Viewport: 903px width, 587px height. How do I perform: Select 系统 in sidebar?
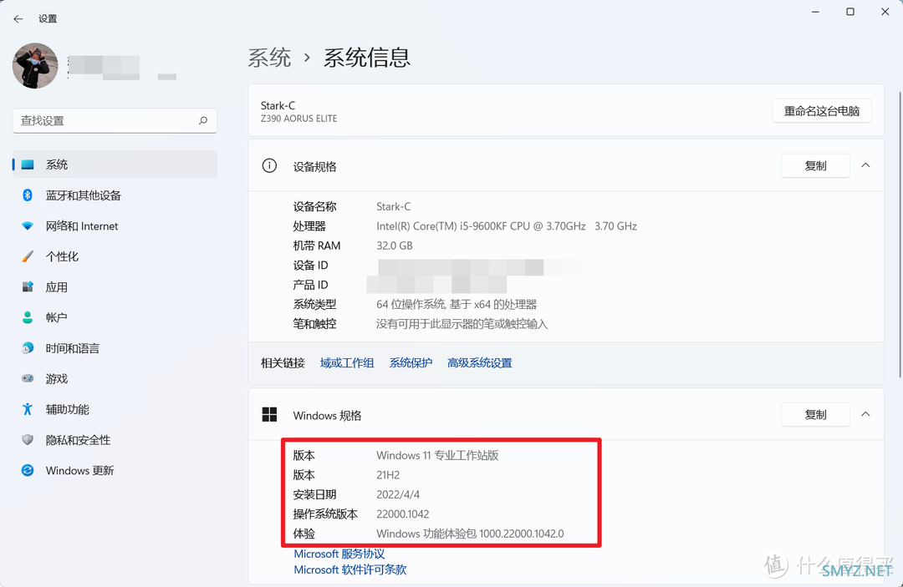[x=115, y=164]
